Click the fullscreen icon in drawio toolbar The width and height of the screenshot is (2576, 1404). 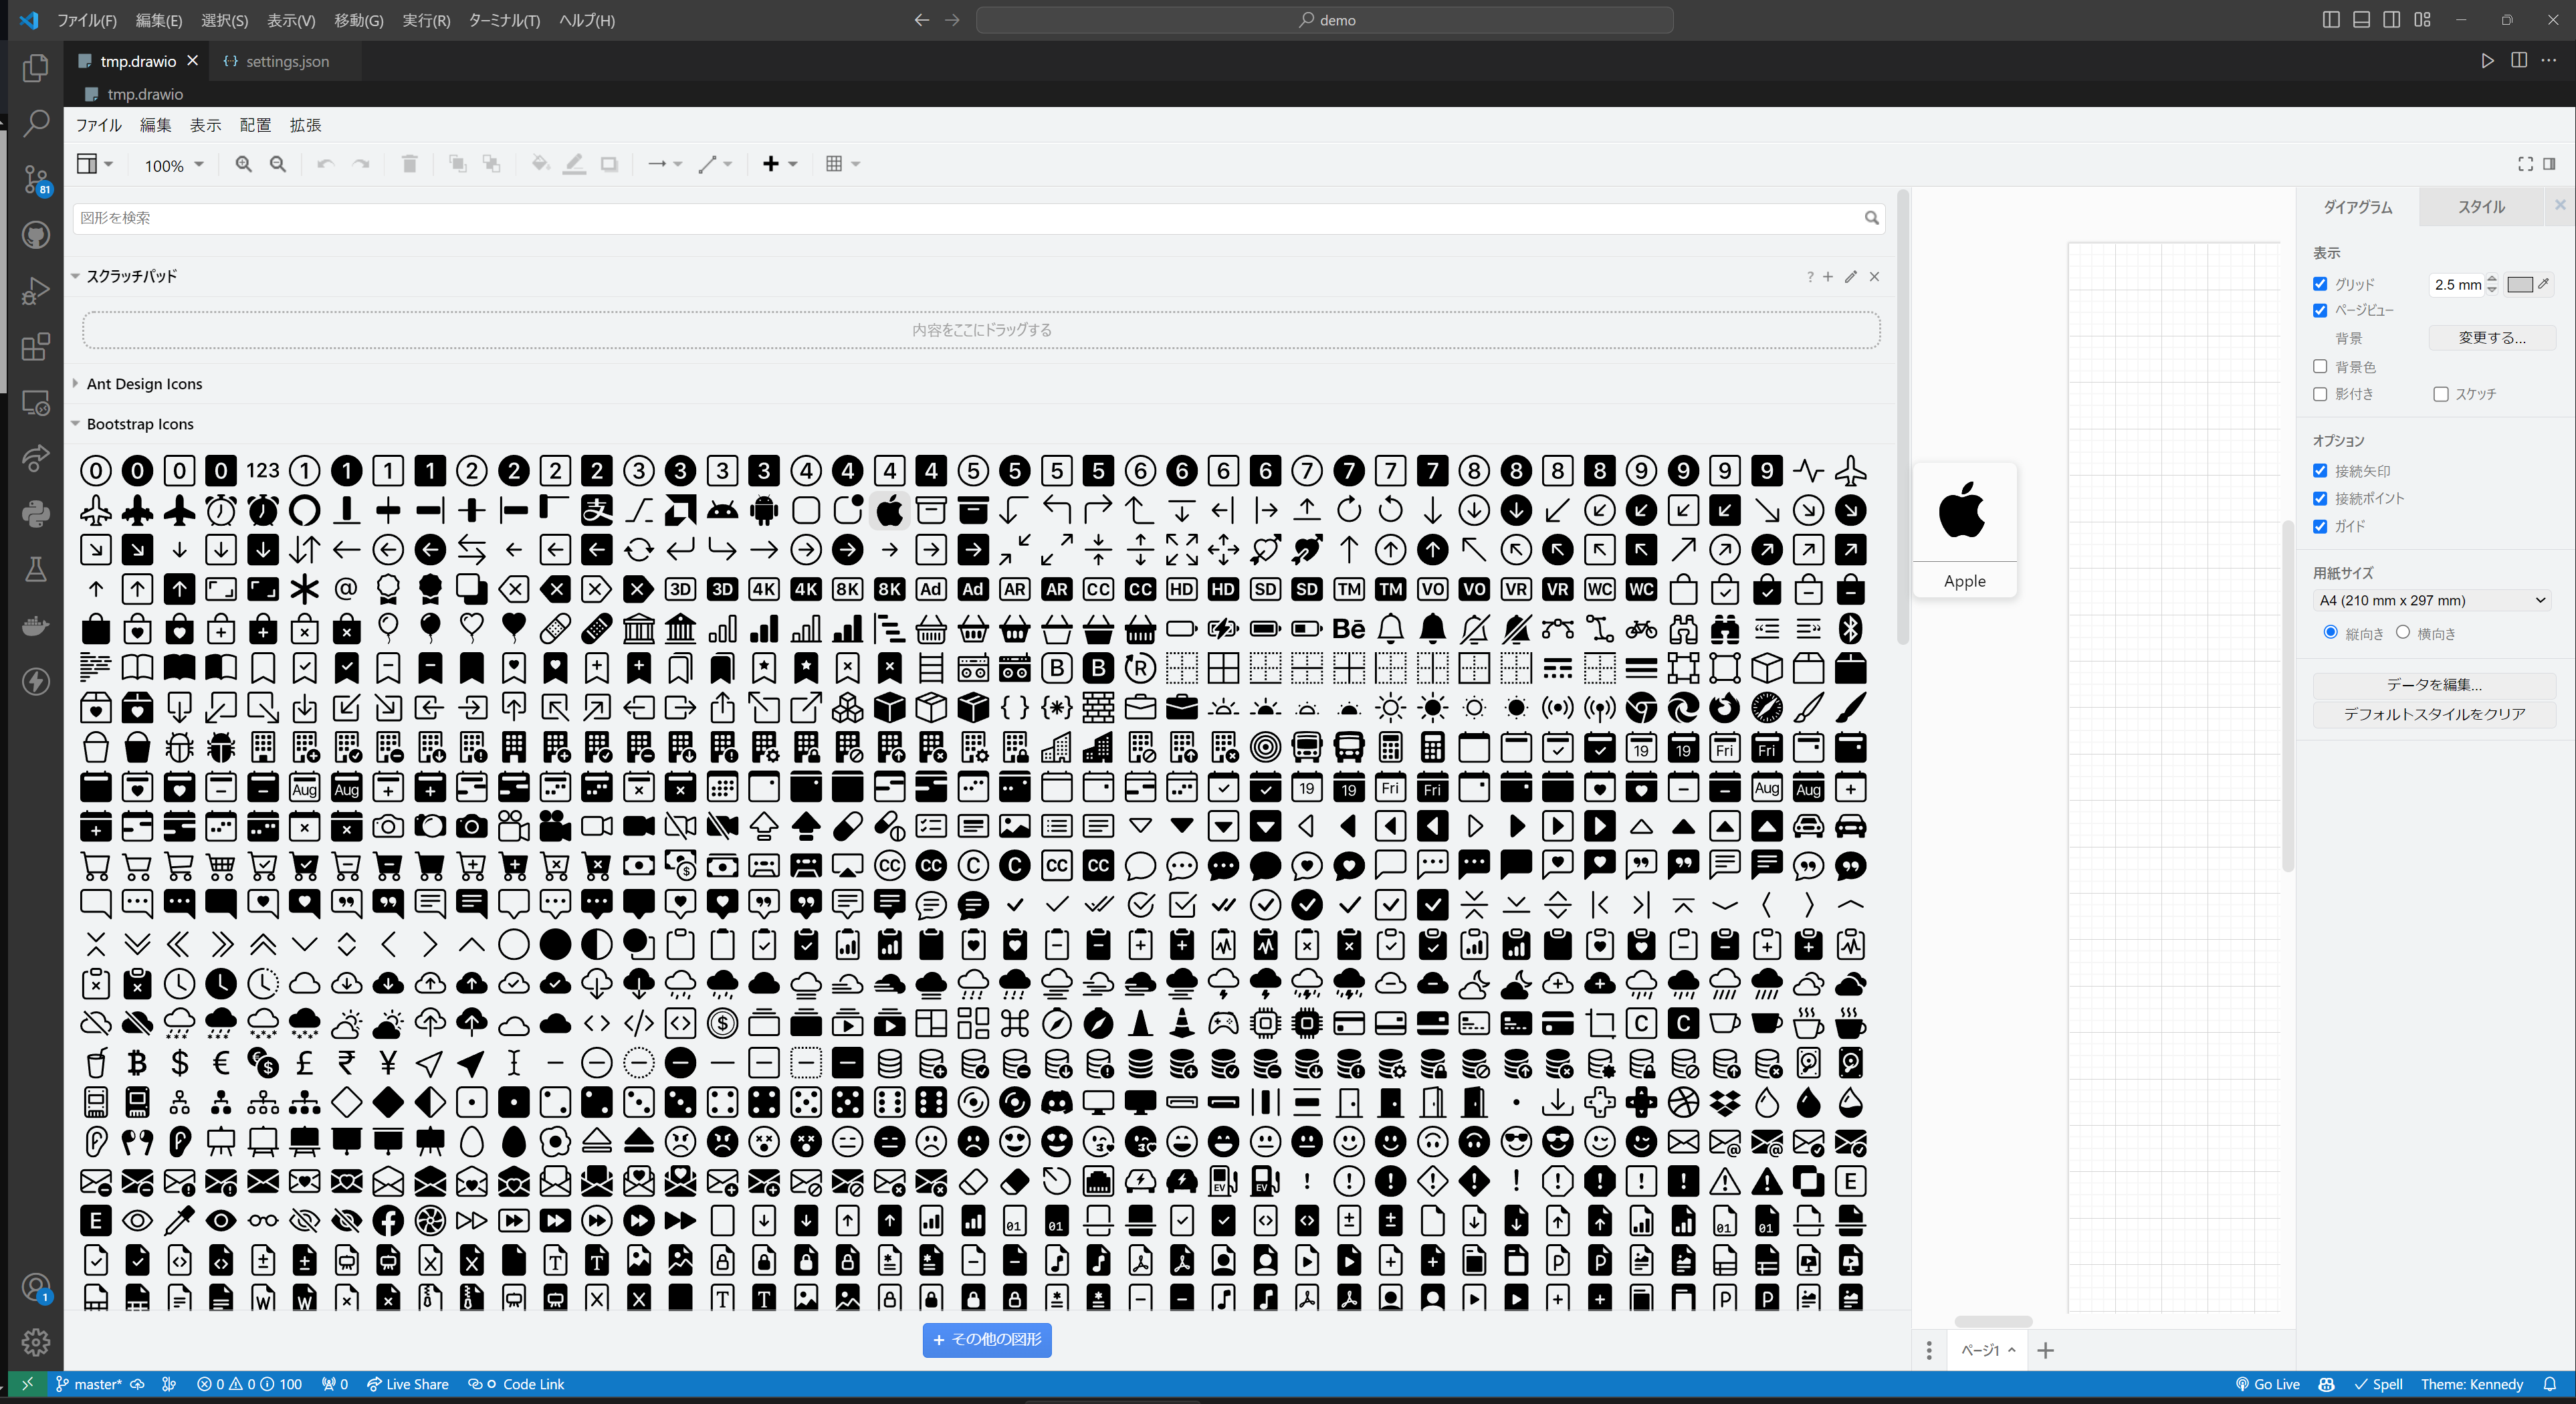coord(2525,164)
